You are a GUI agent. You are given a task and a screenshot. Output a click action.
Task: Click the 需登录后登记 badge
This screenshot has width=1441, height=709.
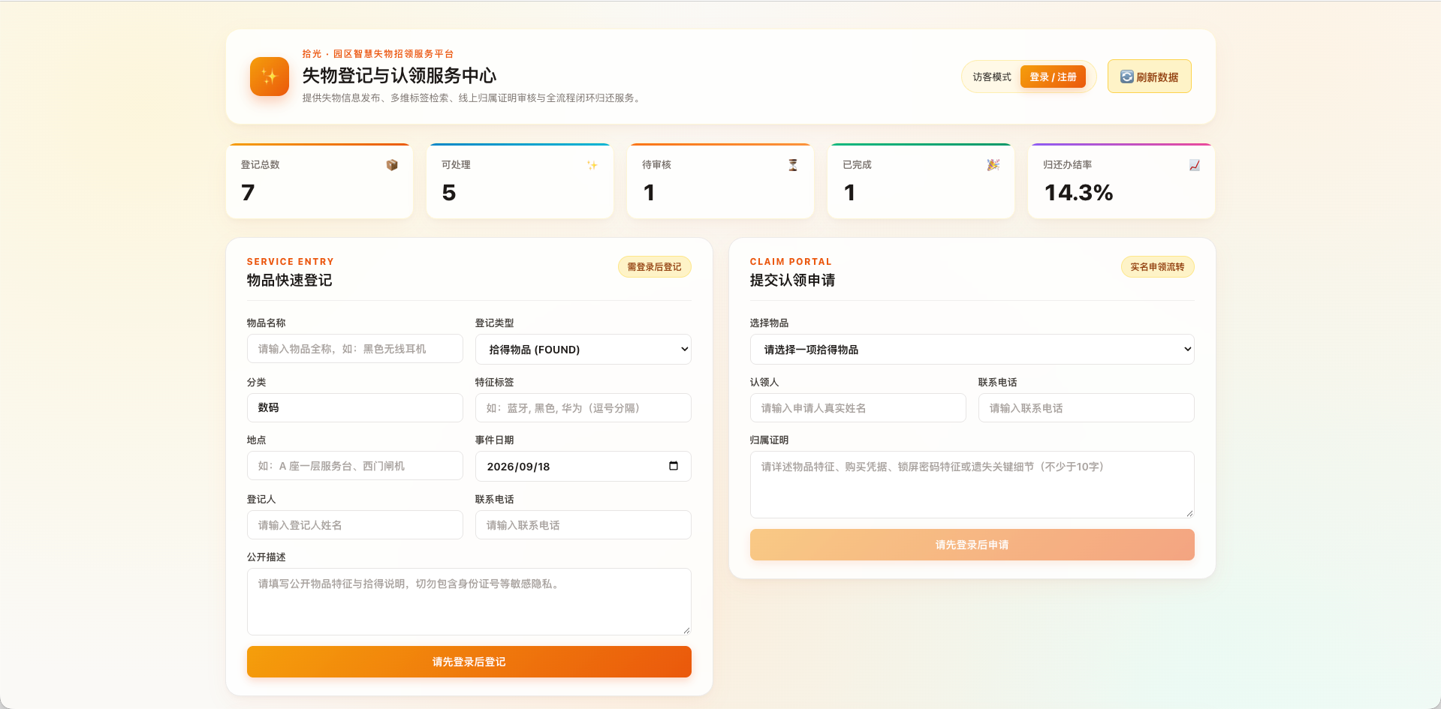pyautogui.click(x=655, y=267)
